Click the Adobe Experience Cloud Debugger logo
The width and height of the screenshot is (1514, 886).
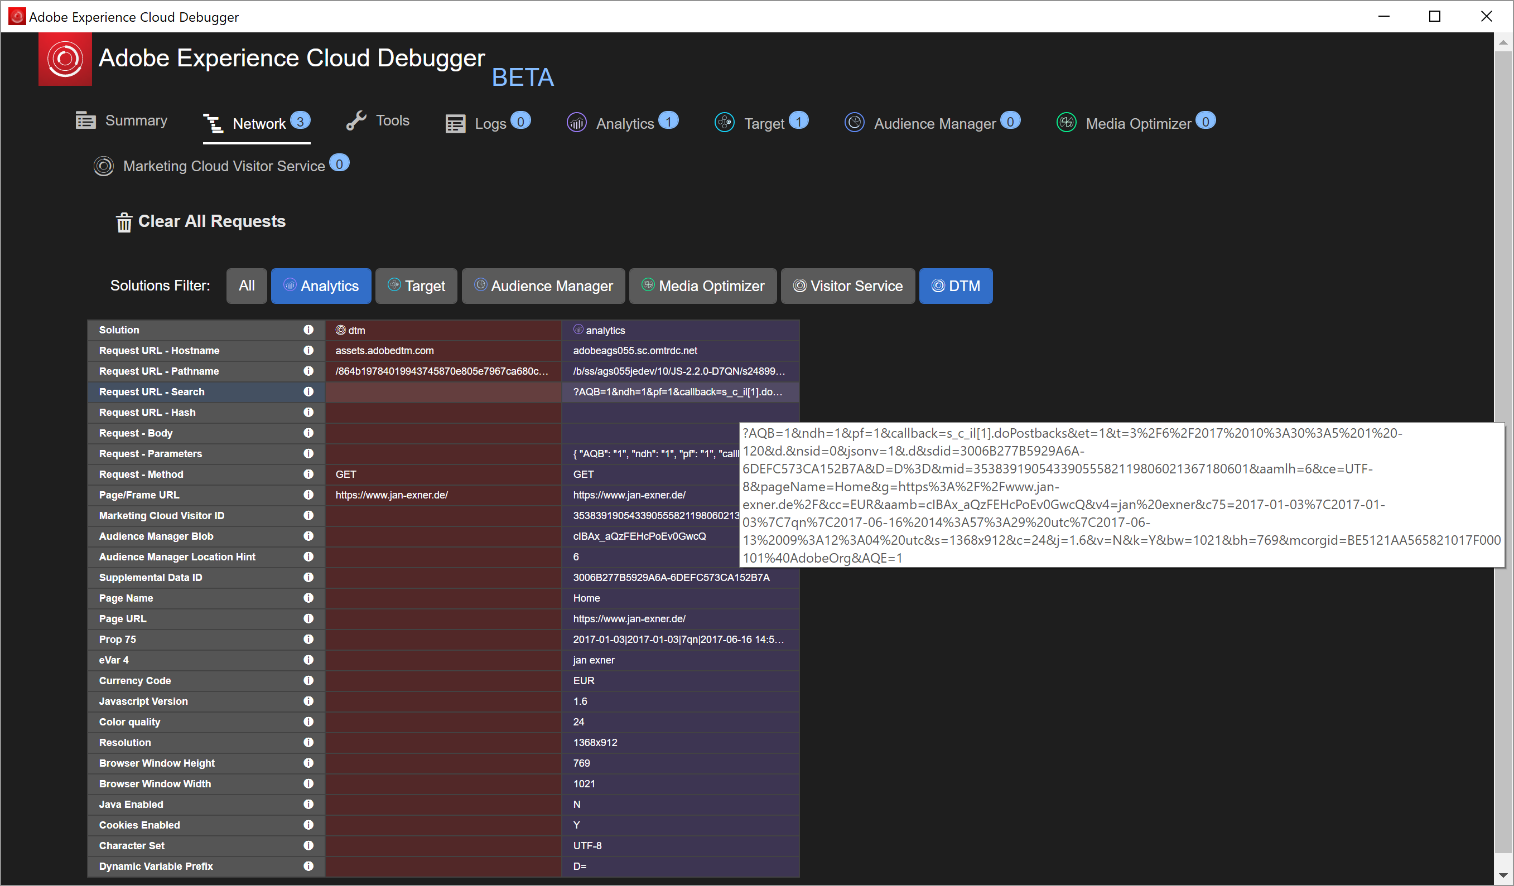tap(65, 59)
